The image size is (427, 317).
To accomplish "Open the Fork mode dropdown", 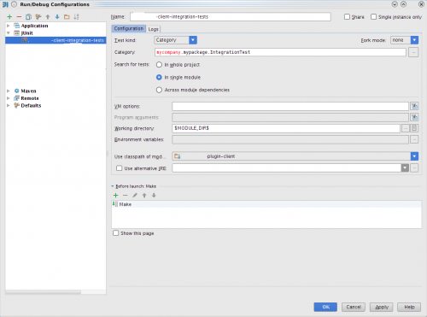I will coord(414,40).
